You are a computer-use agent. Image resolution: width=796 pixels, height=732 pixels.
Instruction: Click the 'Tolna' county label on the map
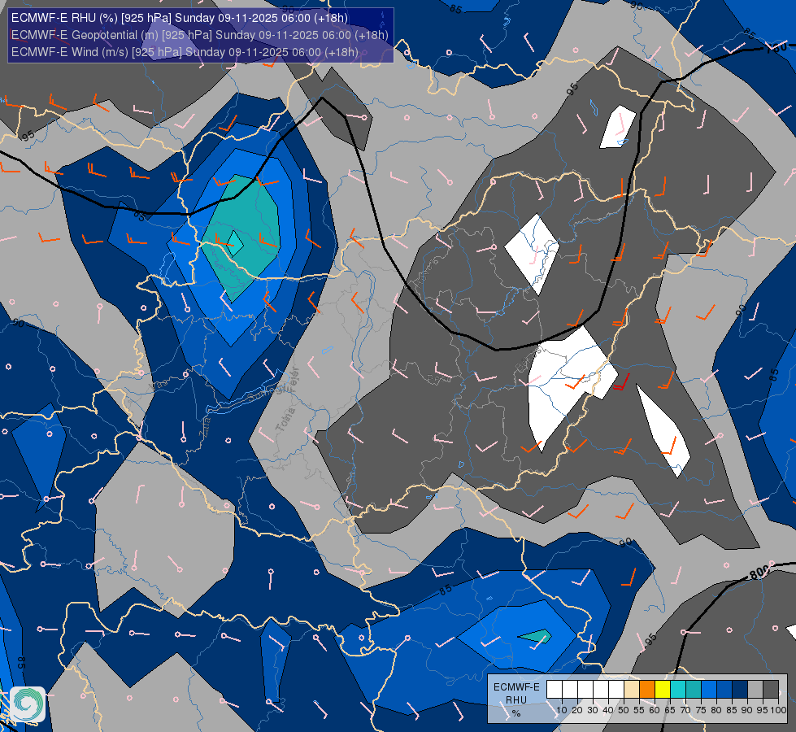tap(285, 420)
